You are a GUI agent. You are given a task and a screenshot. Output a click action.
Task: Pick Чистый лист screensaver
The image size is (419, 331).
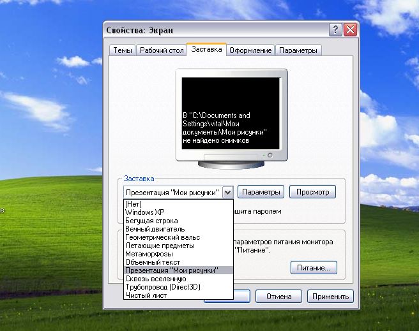click(x=178, y=295)
